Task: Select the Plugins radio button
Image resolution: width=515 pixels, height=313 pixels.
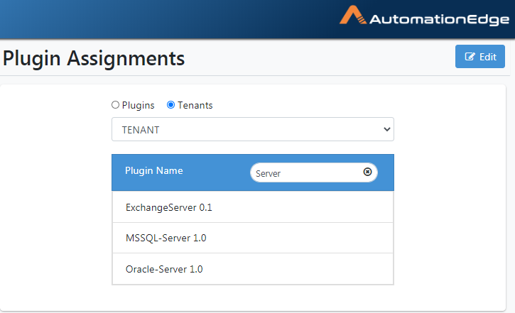Action: 115,104
